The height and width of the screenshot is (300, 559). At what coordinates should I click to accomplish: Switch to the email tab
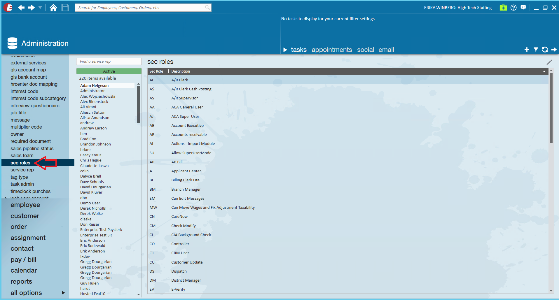[386, 50]
